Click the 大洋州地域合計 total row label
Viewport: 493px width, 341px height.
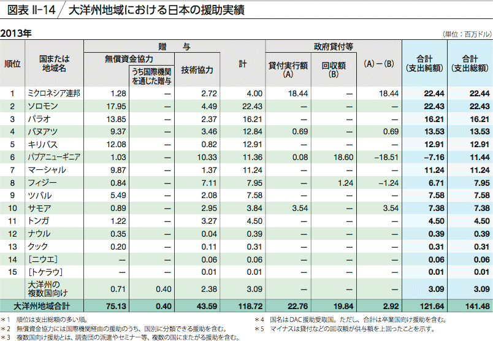click(42, 306)
